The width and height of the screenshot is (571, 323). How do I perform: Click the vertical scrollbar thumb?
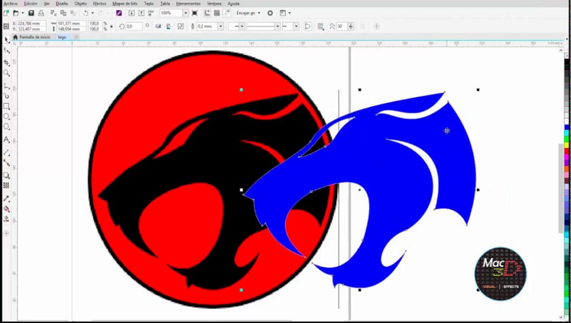pos(561,188)
